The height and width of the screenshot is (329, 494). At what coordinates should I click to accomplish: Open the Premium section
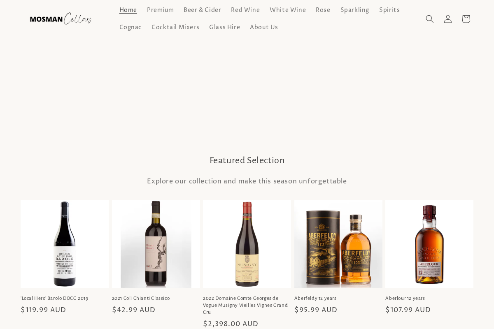160,10
